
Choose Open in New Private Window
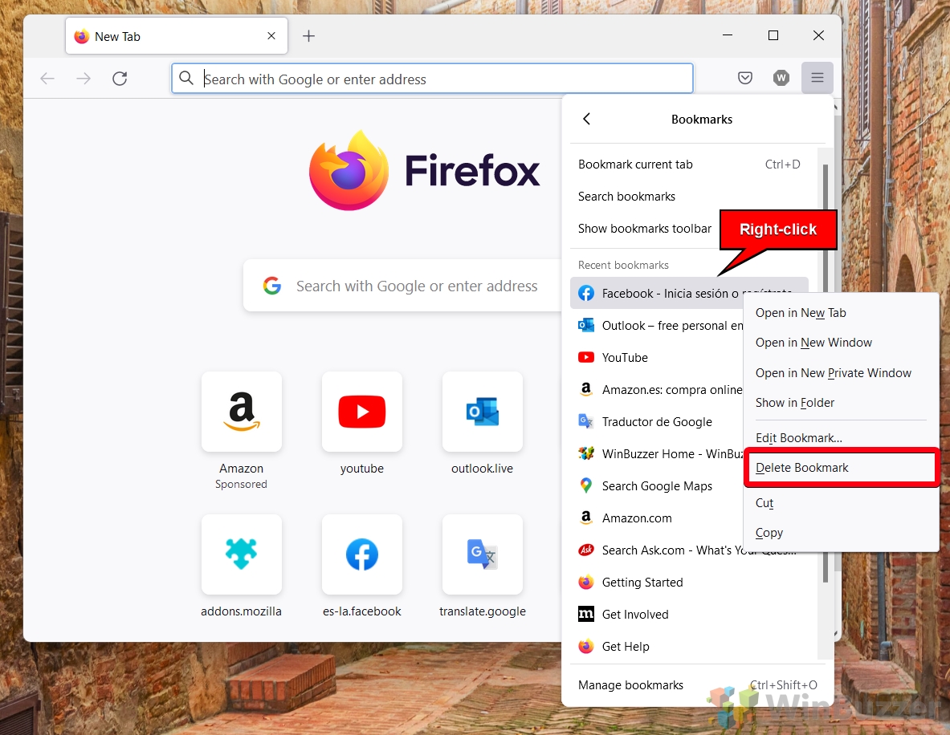[841, 372]
